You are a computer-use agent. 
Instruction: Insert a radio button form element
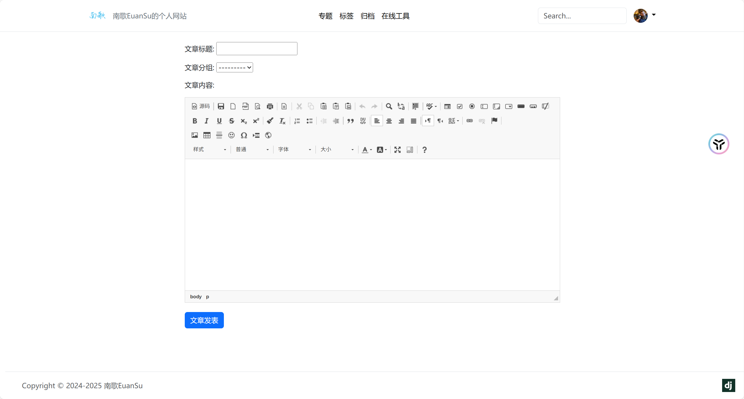point(472,106)
